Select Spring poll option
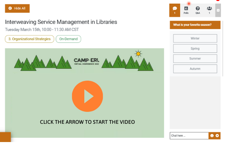 click(x=195, y=48)
